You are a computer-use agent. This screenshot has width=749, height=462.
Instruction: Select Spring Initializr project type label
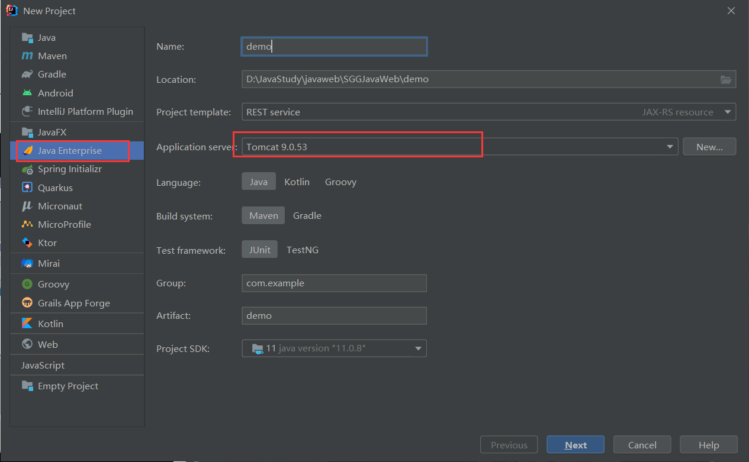pos(70,169)
